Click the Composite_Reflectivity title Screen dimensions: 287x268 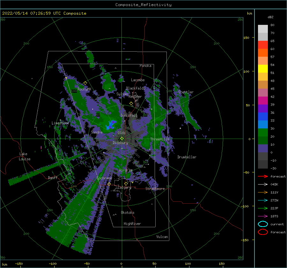143,5
